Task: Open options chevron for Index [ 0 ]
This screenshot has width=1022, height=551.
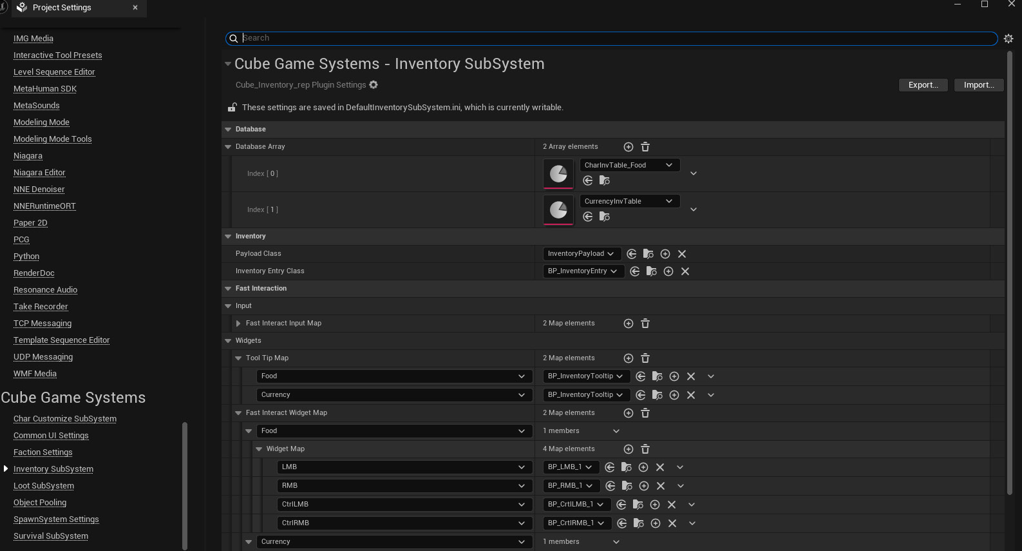Action: point(694,173)
